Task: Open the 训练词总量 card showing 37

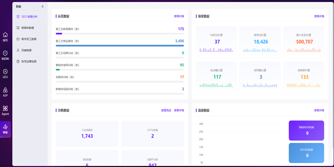Action: coord(216,43)
